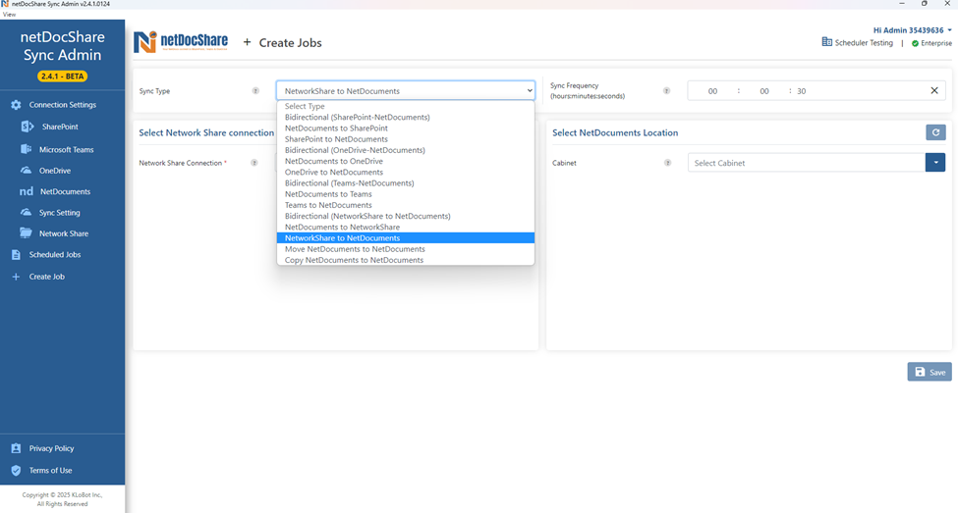Expand the Hi Admin user menu
This screenshot has height=513, width=958.
click(912, 29)
